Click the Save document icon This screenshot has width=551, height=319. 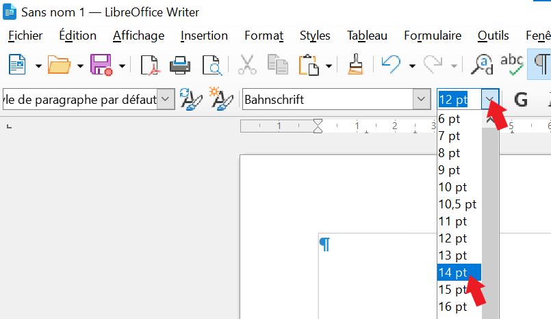tap(101, 65)
